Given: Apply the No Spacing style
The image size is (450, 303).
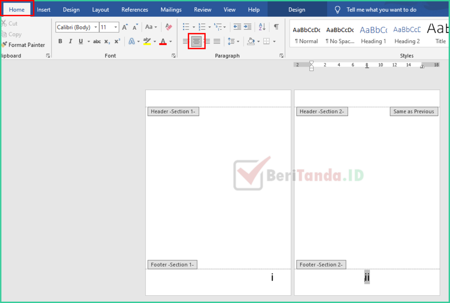Looking at the screenshot, I should pos(340,34).
